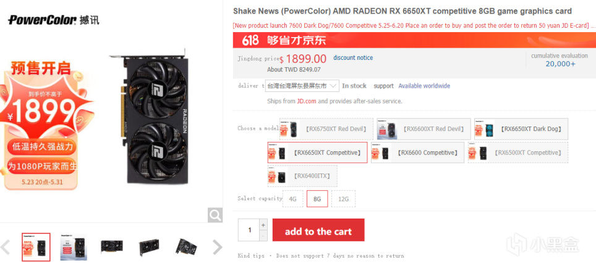The image size is (596, 263).
Task: Select the 4G capacity option
Action: pos(292,199)
